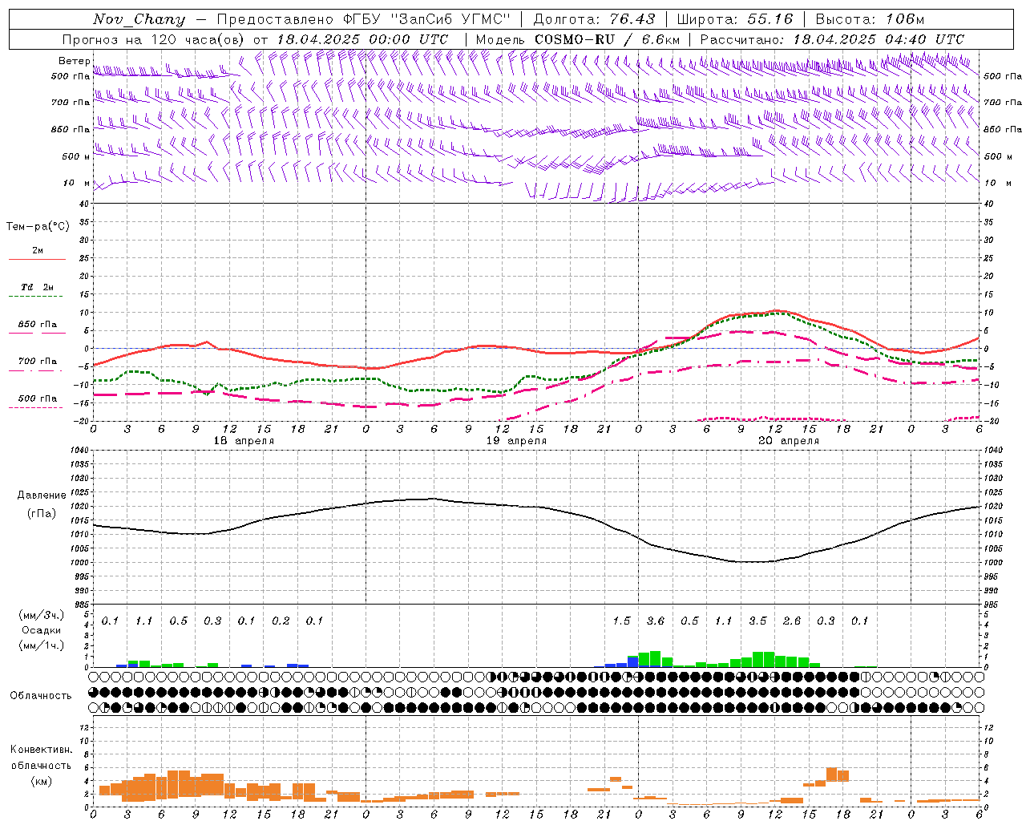Screen dimensions: 1026x821
Task: Click the '(мм/3ч.)' units label
Action: (41, 615)
